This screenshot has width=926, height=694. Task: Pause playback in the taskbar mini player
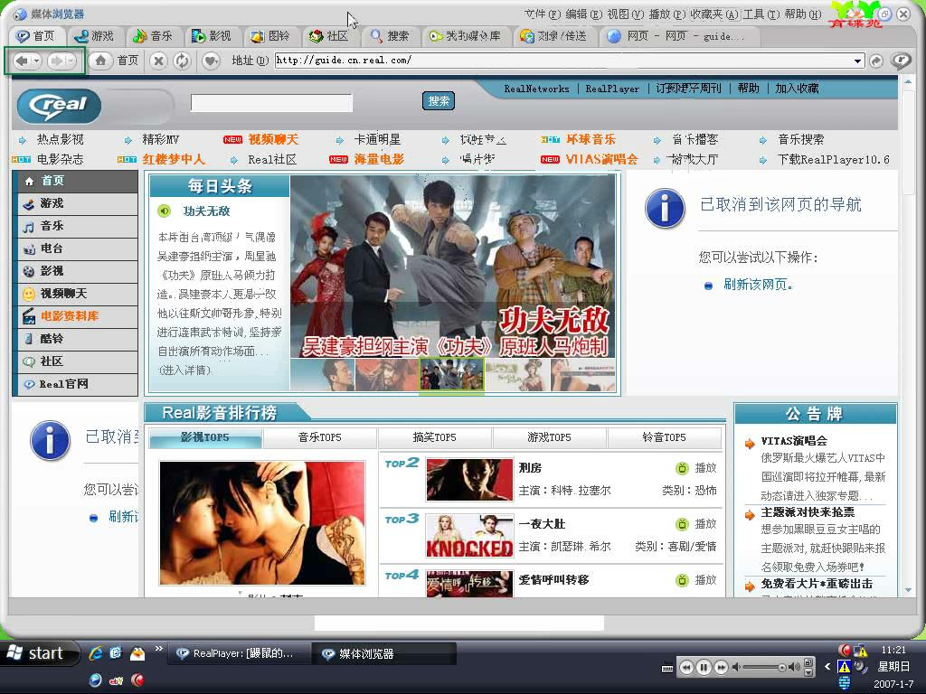[704, 668]
